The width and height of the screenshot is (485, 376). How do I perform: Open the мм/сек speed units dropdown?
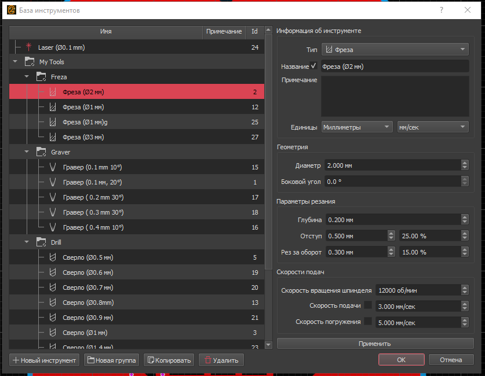433,127
